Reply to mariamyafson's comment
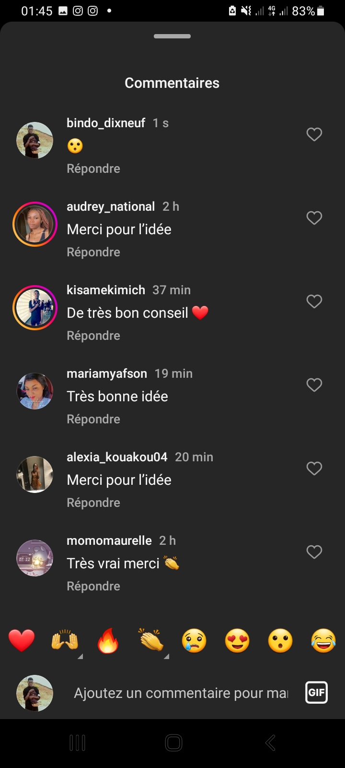This screenshot has height=768, width=345. point(93,419)
